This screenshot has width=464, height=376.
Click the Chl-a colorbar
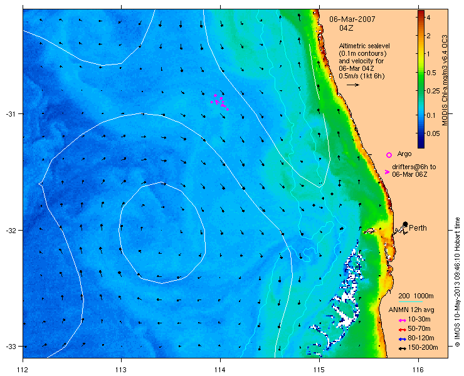(421, 79)
